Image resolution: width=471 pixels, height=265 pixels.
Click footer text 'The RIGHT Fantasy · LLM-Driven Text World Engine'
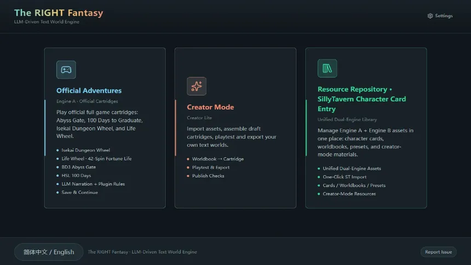point(142,252)
